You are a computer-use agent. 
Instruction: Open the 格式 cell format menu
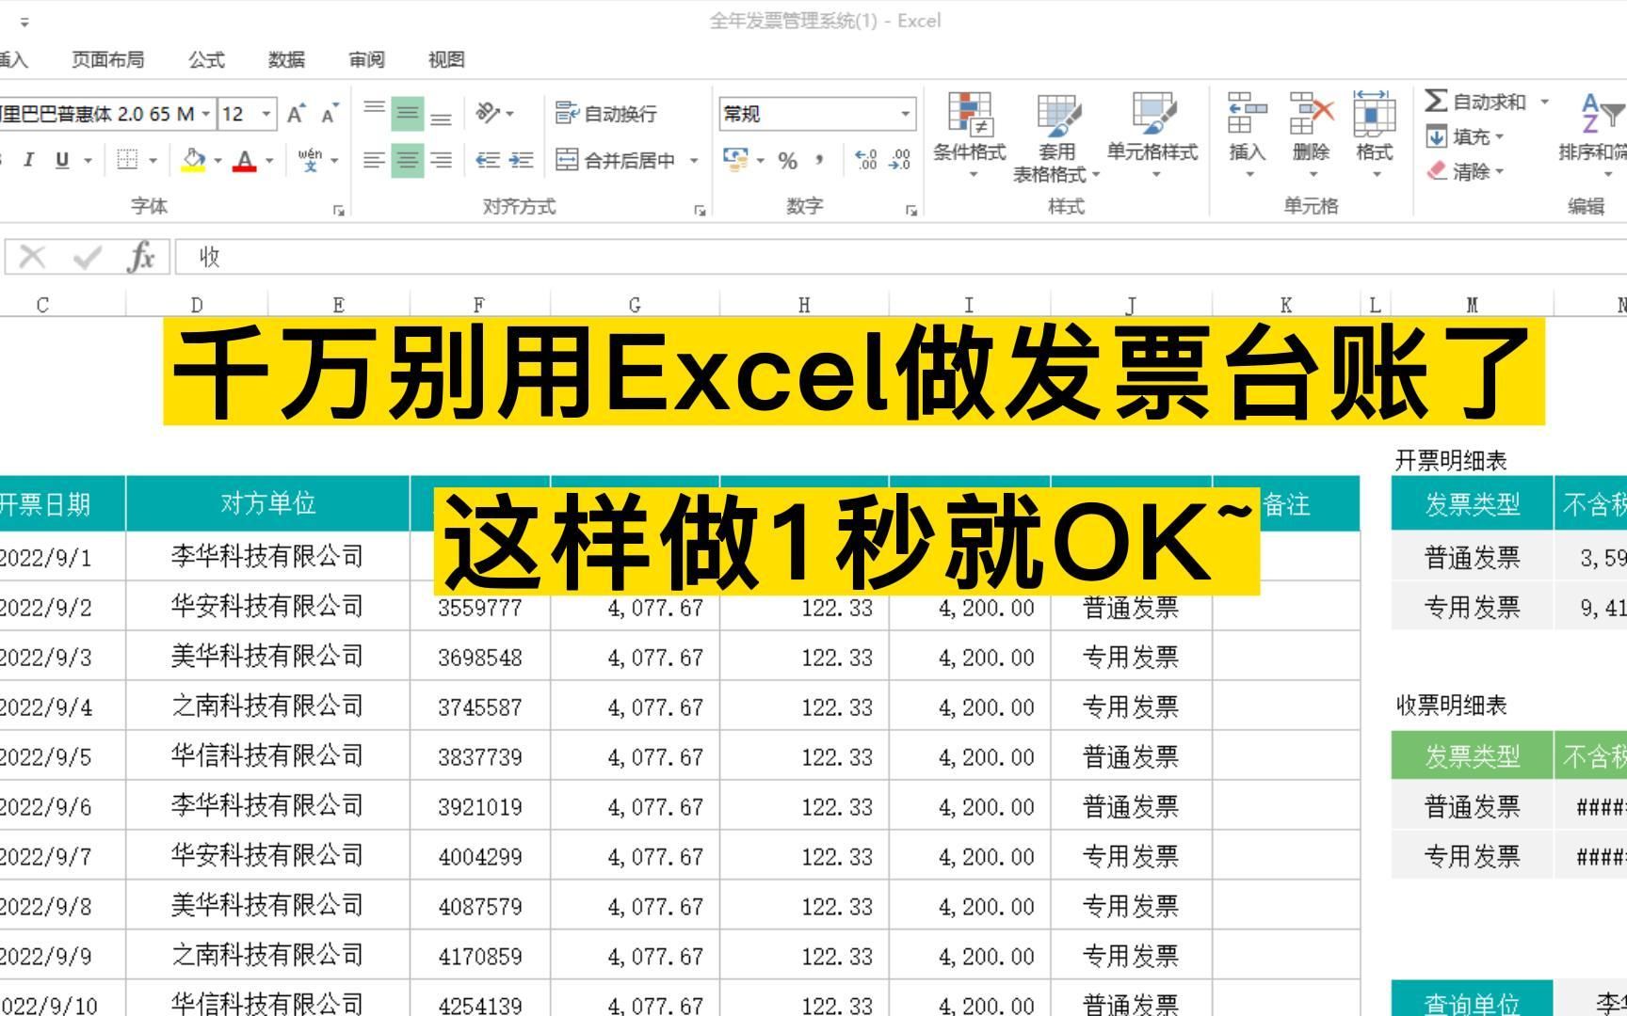pos(1374,136)
